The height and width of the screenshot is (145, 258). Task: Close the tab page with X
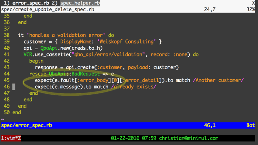tap(253, 3)
